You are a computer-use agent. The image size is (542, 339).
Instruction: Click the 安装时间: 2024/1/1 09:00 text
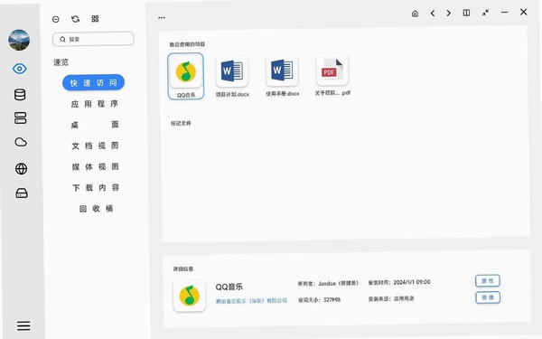399,282
